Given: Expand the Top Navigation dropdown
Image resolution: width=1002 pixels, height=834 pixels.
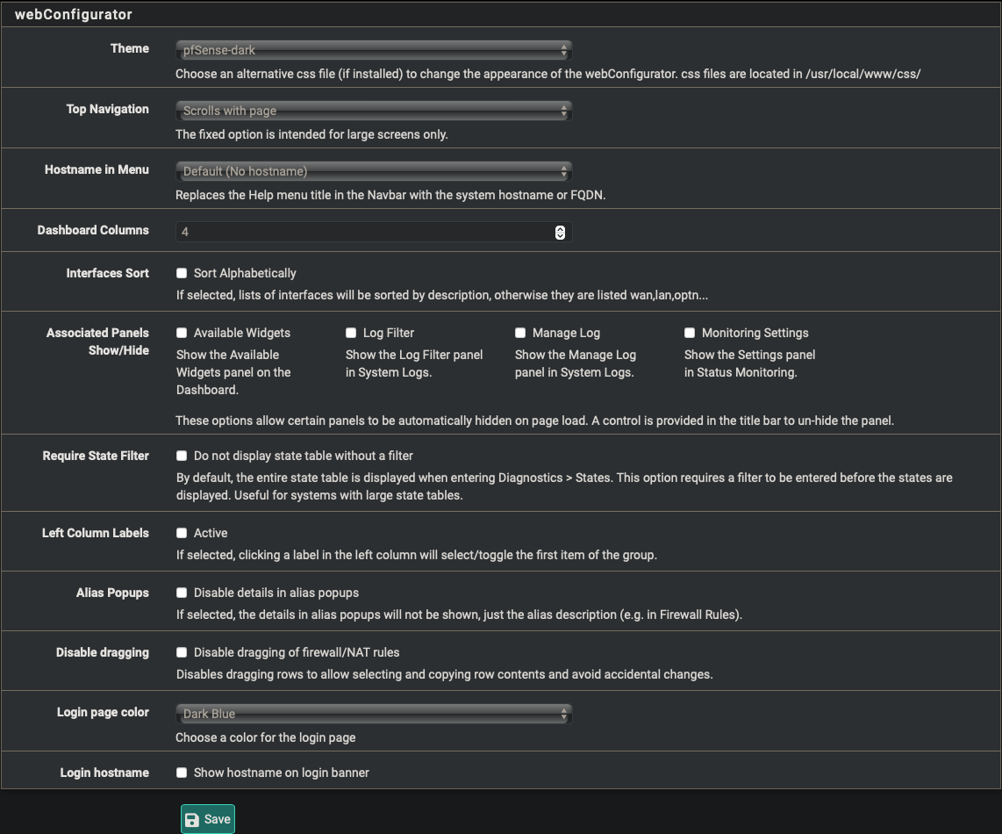Looking at the screenshot, I should point(373,111).
